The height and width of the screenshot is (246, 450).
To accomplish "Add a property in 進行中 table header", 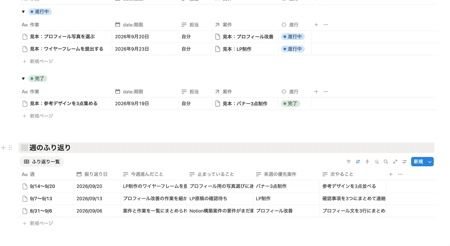I will [316, 25].
